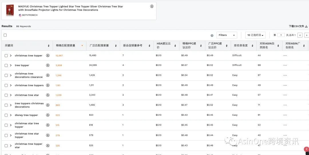This screenshot has height=155, width=309.
Task: Check the christmas tree topper row checkbox
Action: (x=6, y=56)
